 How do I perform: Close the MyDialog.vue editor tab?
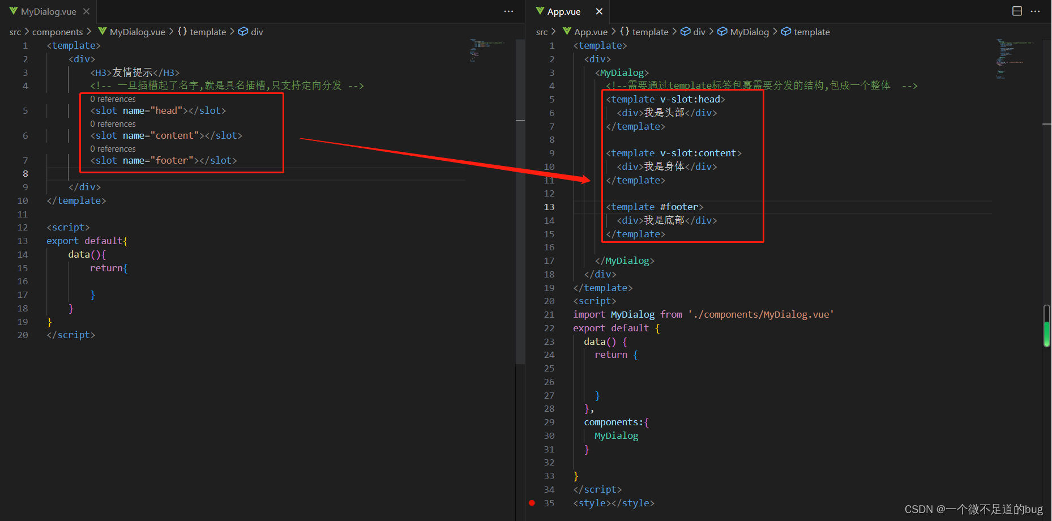(86, 11)
